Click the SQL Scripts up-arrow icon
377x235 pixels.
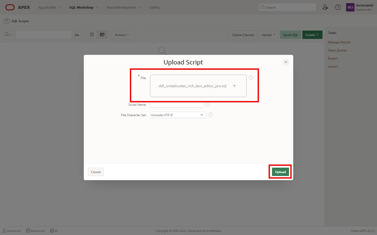click(7, 21)
